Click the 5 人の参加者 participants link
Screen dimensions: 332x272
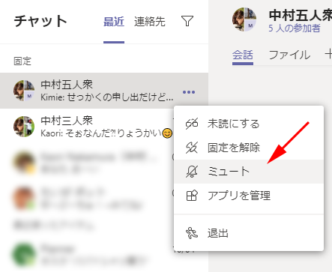click(x=295, y=28)
